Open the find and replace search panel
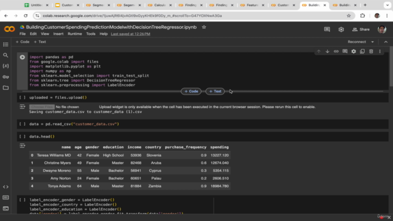 pyautogui.click(x=6, y=55)
